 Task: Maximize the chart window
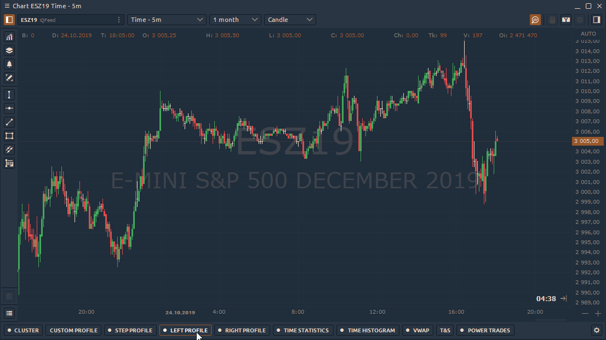coord(588,6)
